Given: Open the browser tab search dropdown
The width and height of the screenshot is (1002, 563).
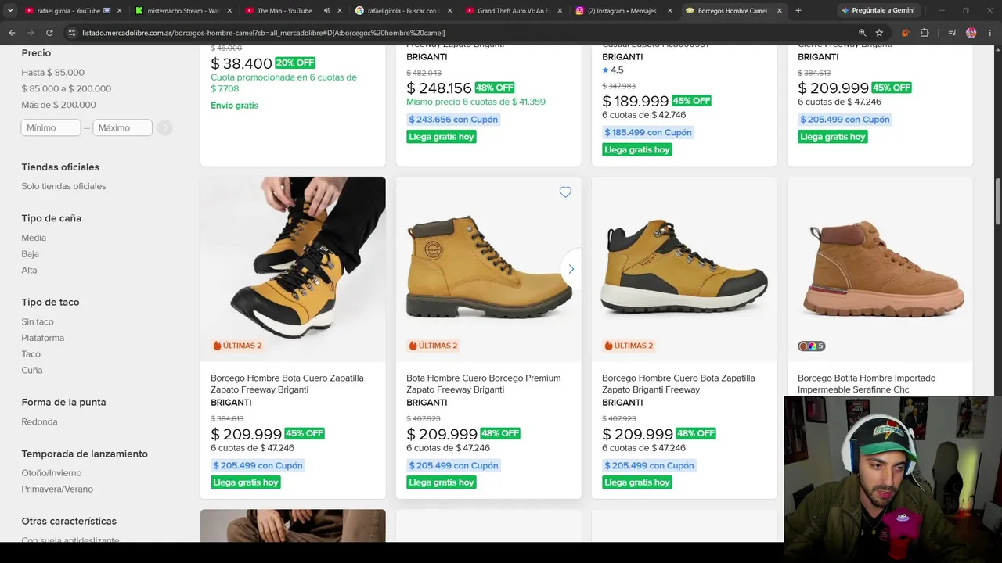Looking at the screenshot, I should [x=11, y=11].
